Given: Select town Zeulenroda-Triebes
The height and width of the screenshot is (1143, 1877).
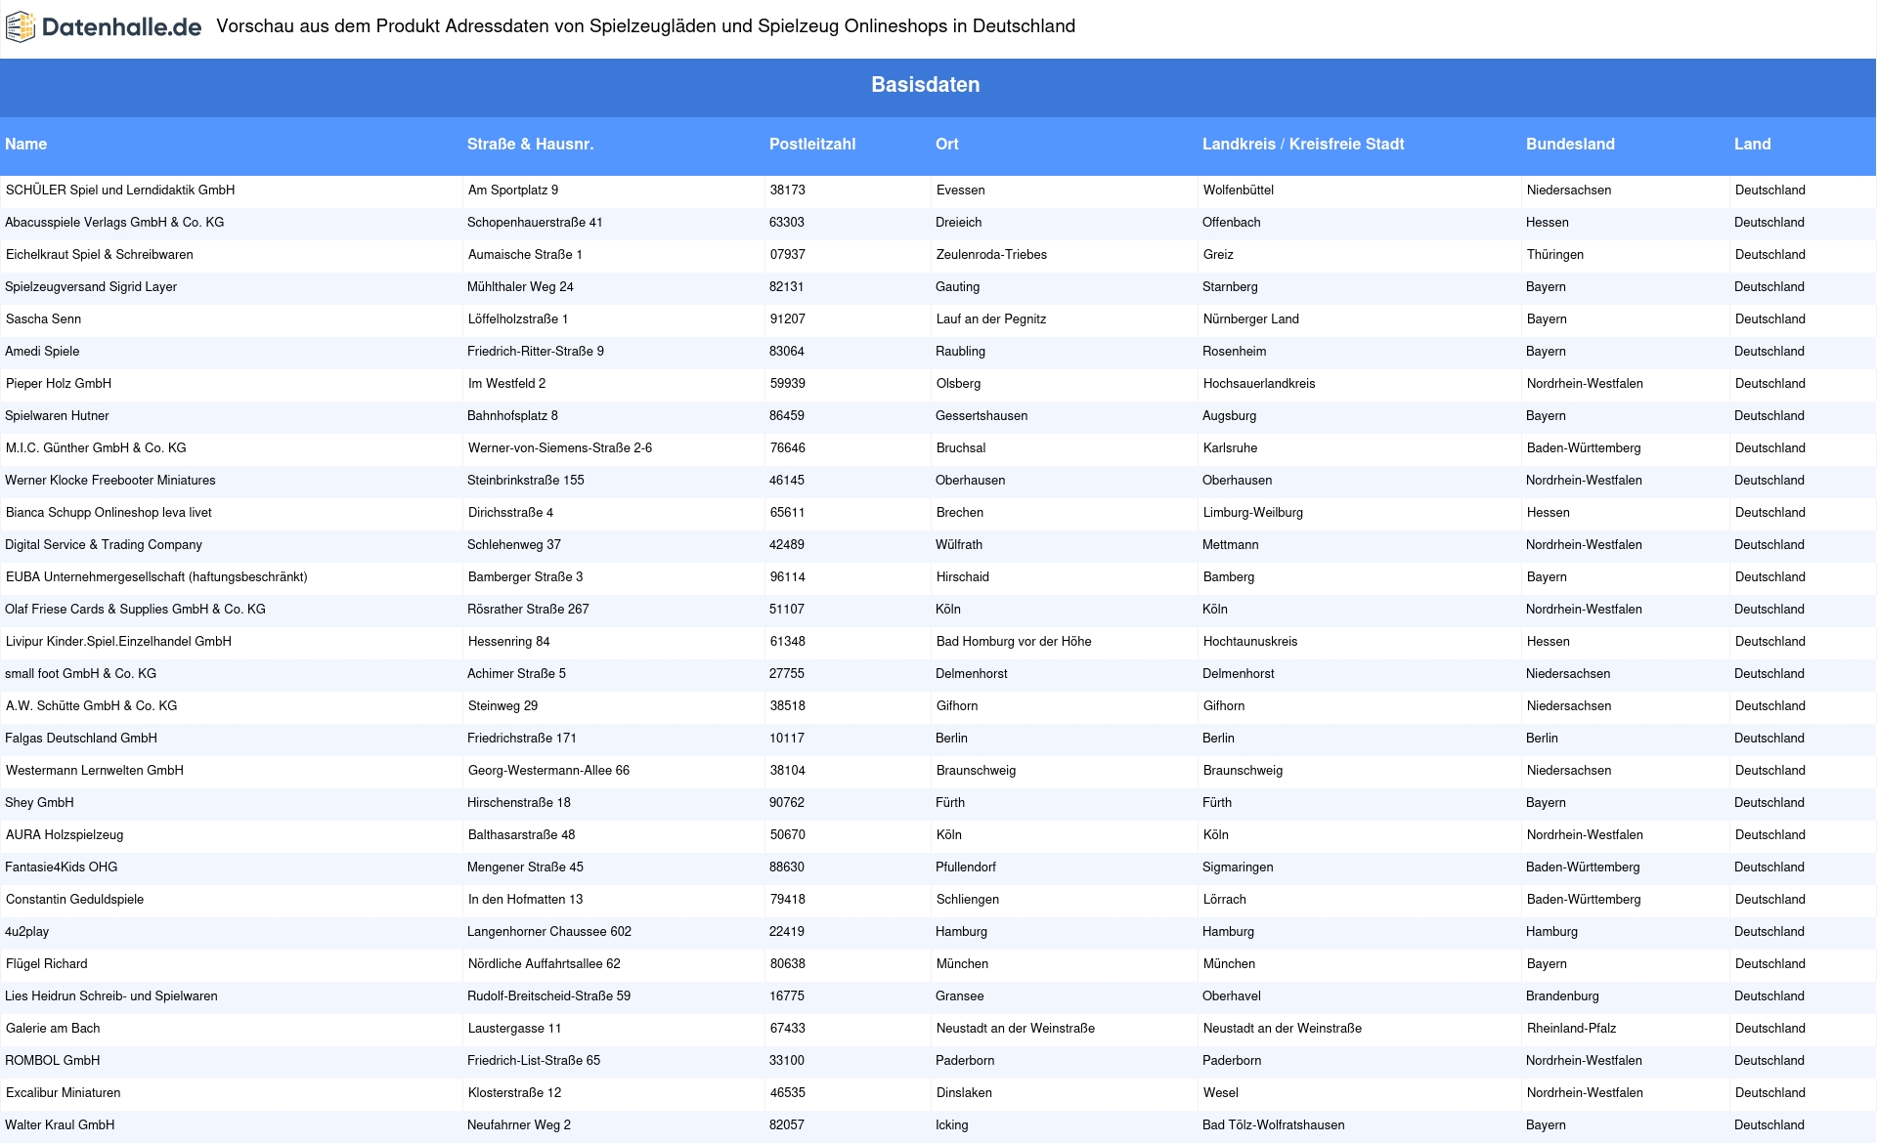Looking at the screenshot, I should tap(991, 255).
